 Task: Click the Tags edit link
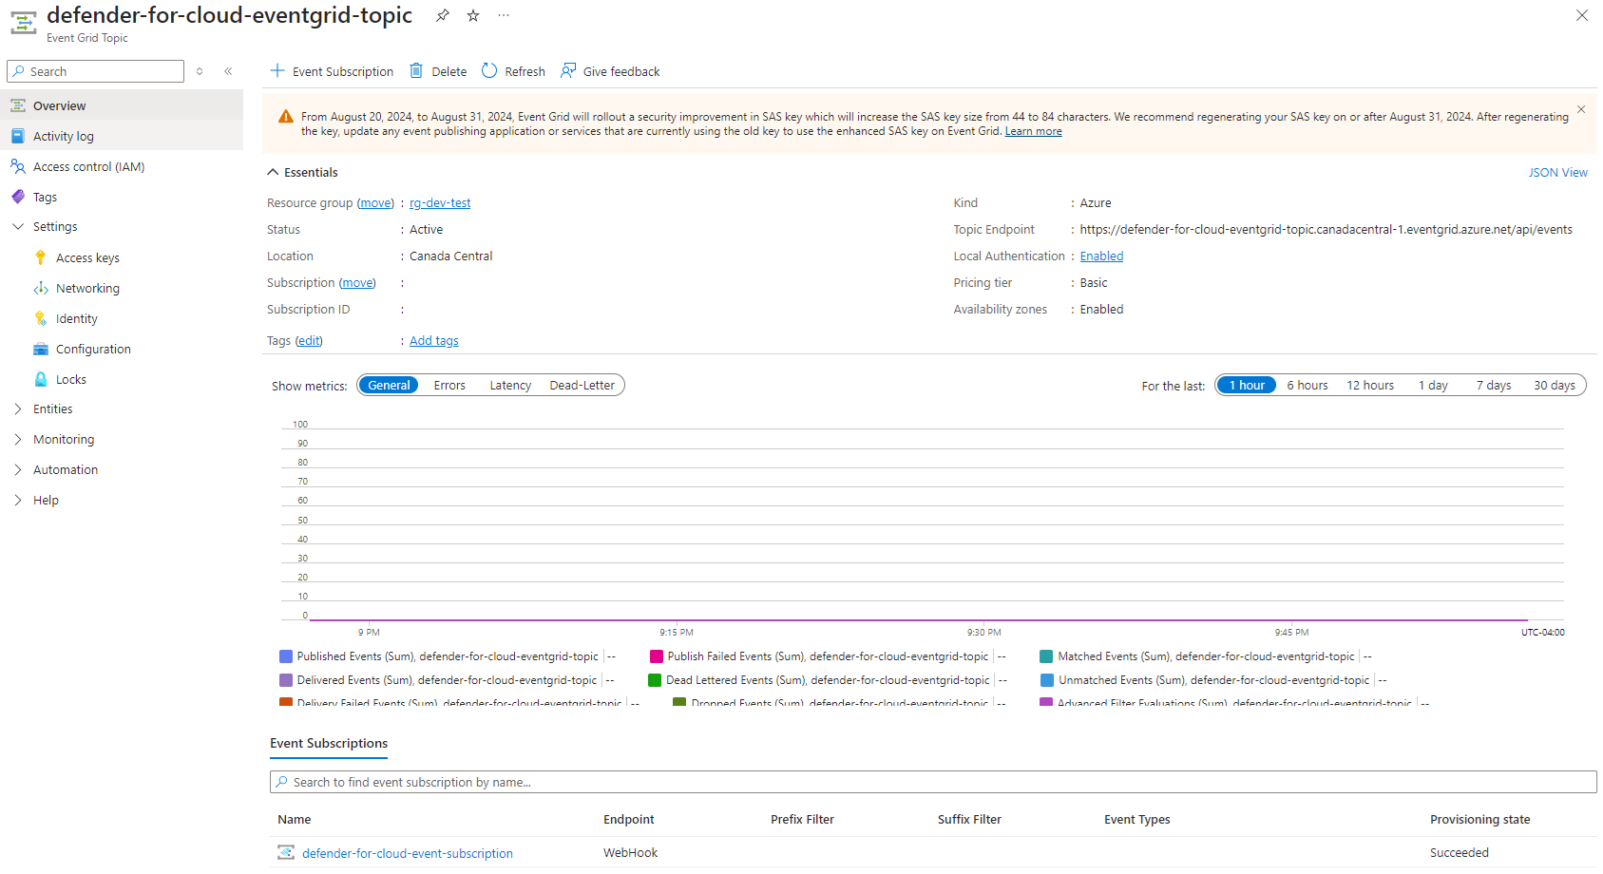click(x=309, y=341)
